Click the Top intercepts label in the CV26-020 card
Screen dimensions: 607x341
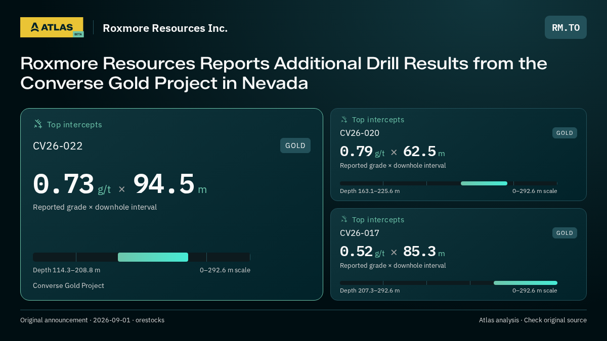[x=378, y=120]
